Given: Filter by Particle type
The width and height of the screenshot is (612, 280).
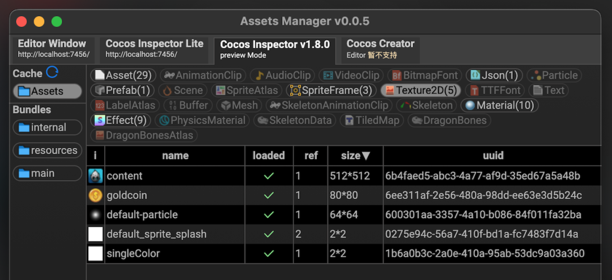Looking at the screenshot, I should pyautogui.click(x=554, y=75).
